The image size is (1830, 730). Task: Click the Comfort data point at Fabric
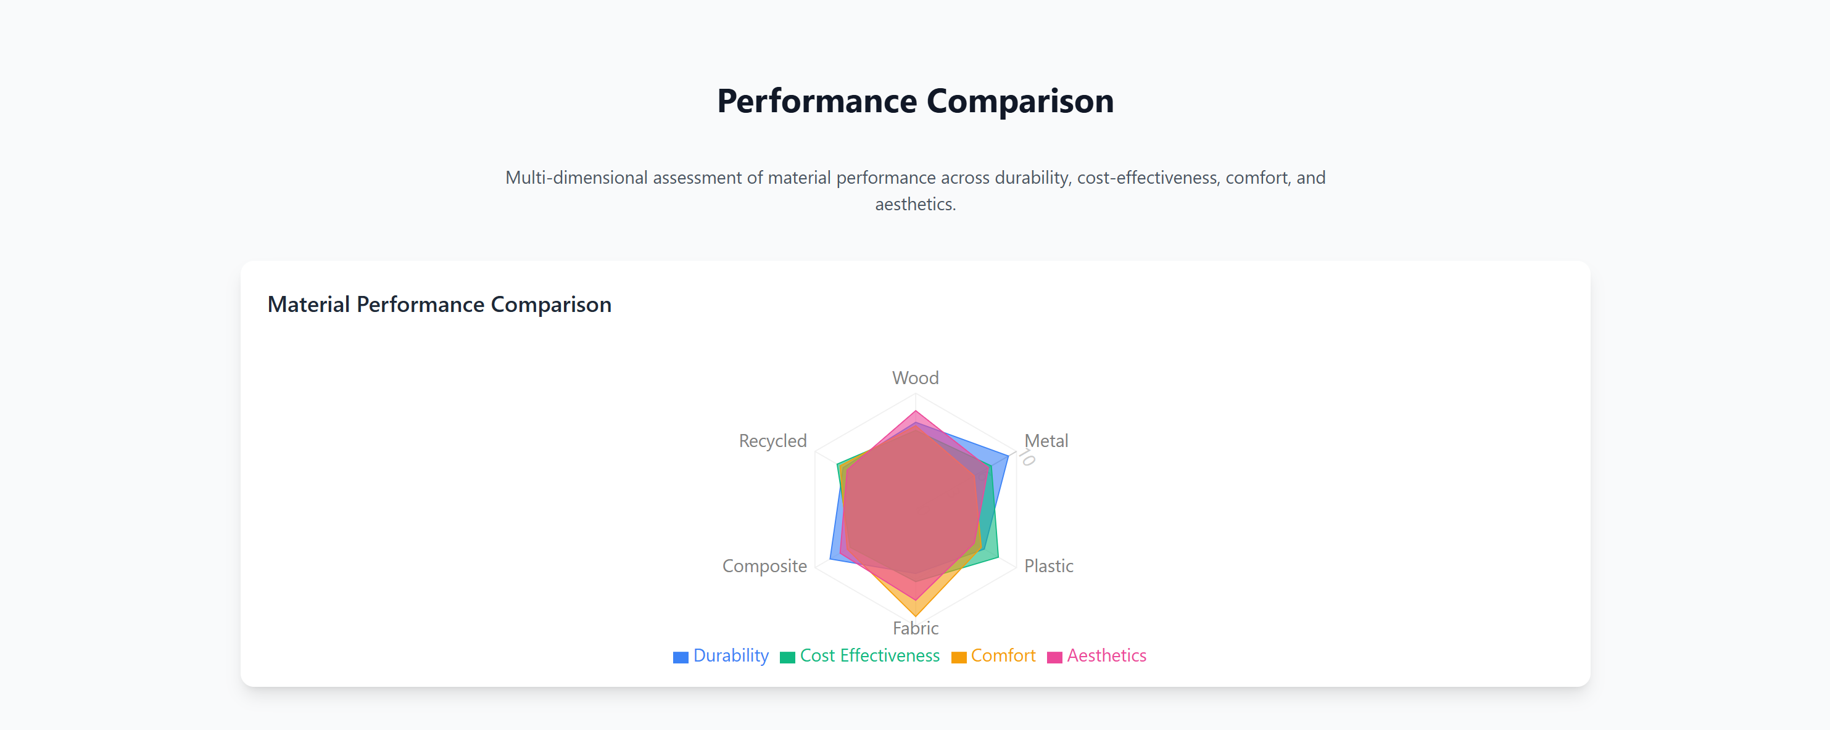(916, 616)
